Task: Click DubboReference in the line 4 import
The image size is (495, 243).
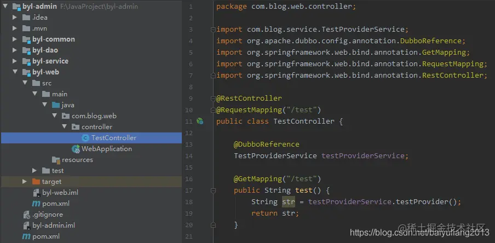Action: (x=431, y=41)
